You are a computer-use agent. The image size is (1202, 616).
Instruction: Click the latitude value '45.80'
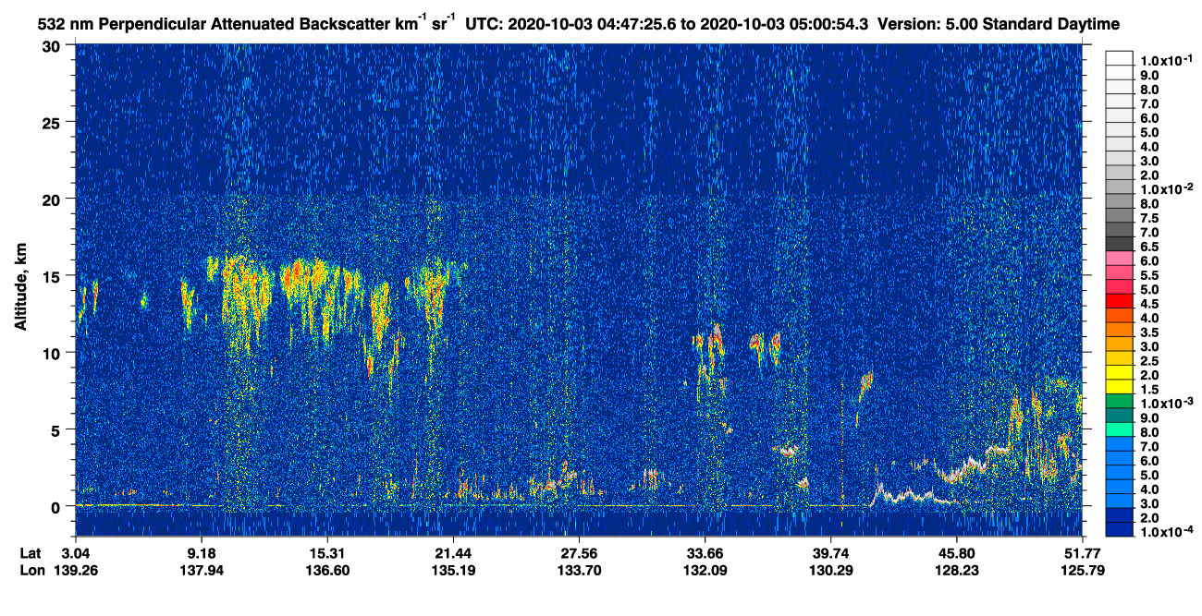tap(956, 552)
